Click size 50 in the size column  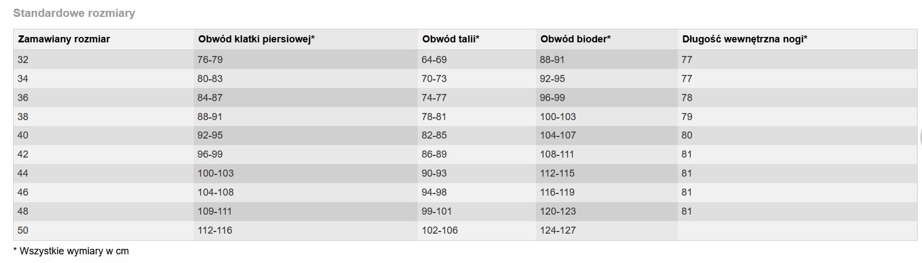23,230
